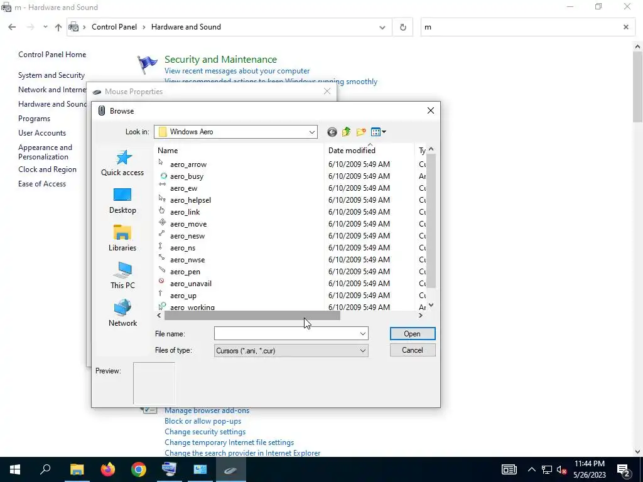
Task: Create a new folder in Browse dialog
Action: tap(361, 132)
